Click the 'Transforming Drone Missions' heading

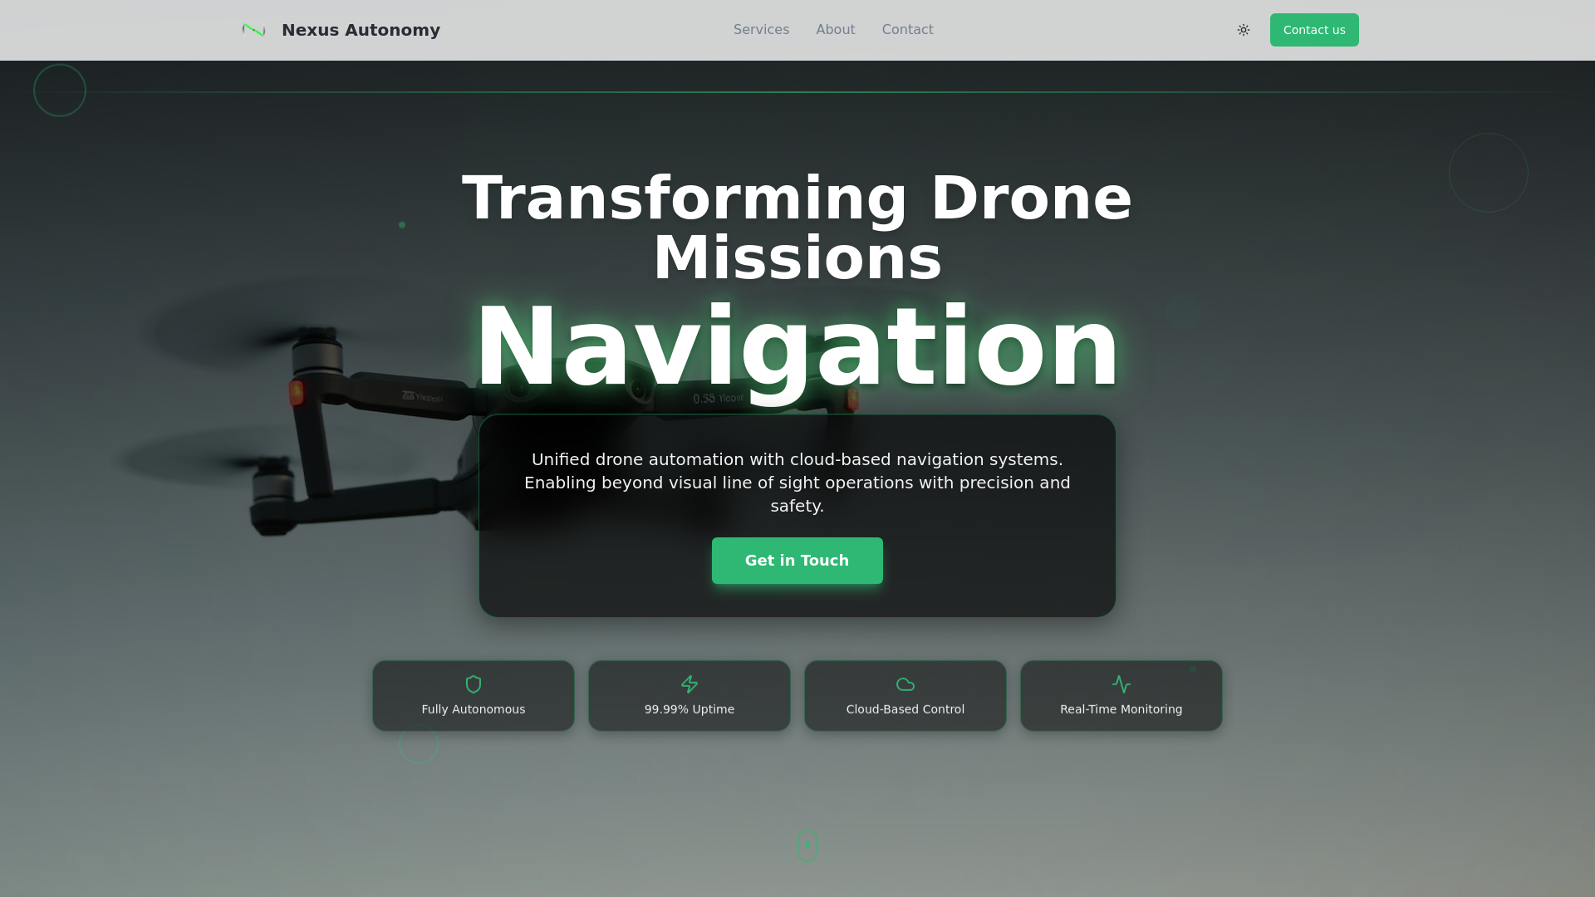[x=797, y=228]
